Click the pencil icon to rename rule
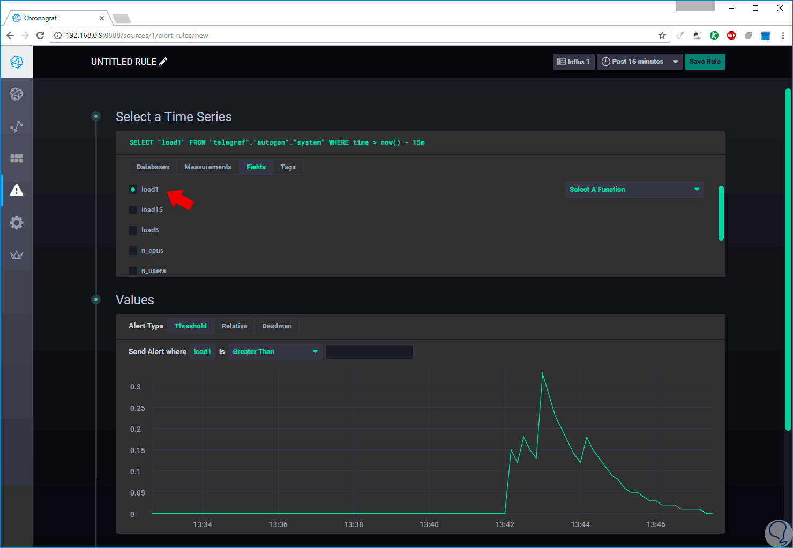This screenshot has width=793, height=548. coord(163,62)
